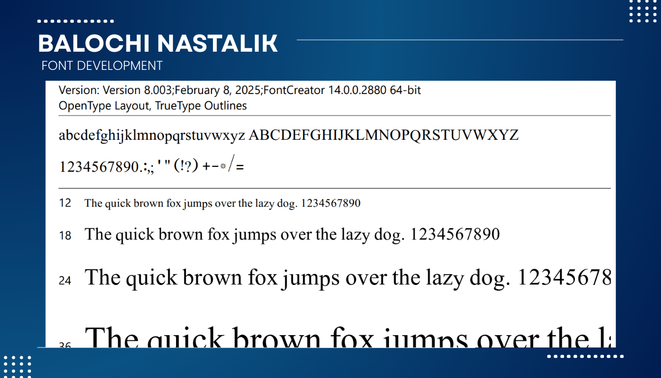
Task: Click the size 24 label
Action: pyautogui.click(x=65, y=281)
